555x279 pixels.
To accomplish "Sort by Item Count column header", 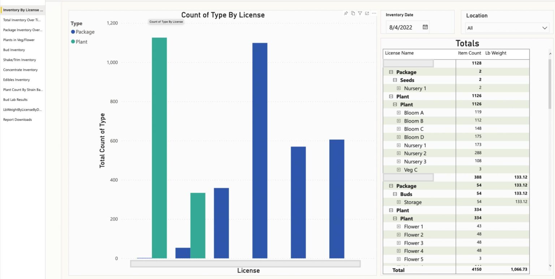I will (469, 53).
